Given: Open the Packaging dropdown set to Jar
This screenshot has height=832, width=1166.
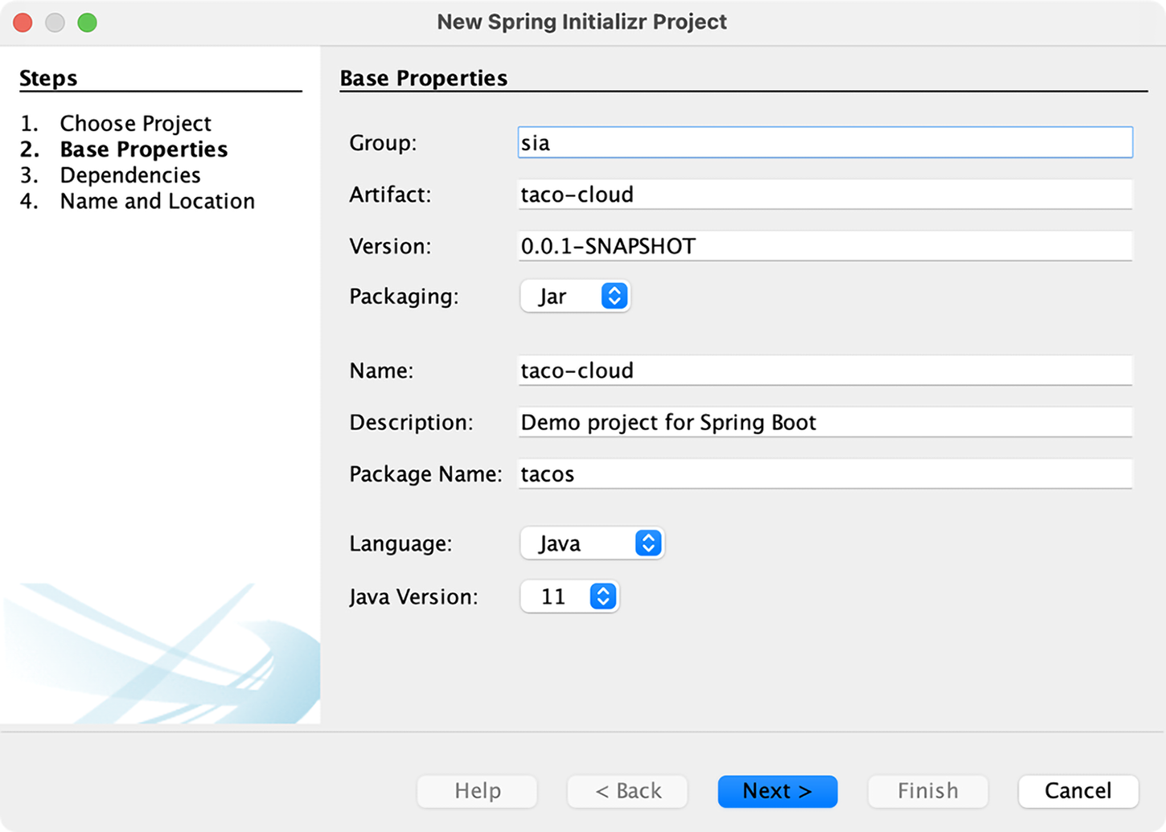Looking at the screenshot, I should point(575,297).
